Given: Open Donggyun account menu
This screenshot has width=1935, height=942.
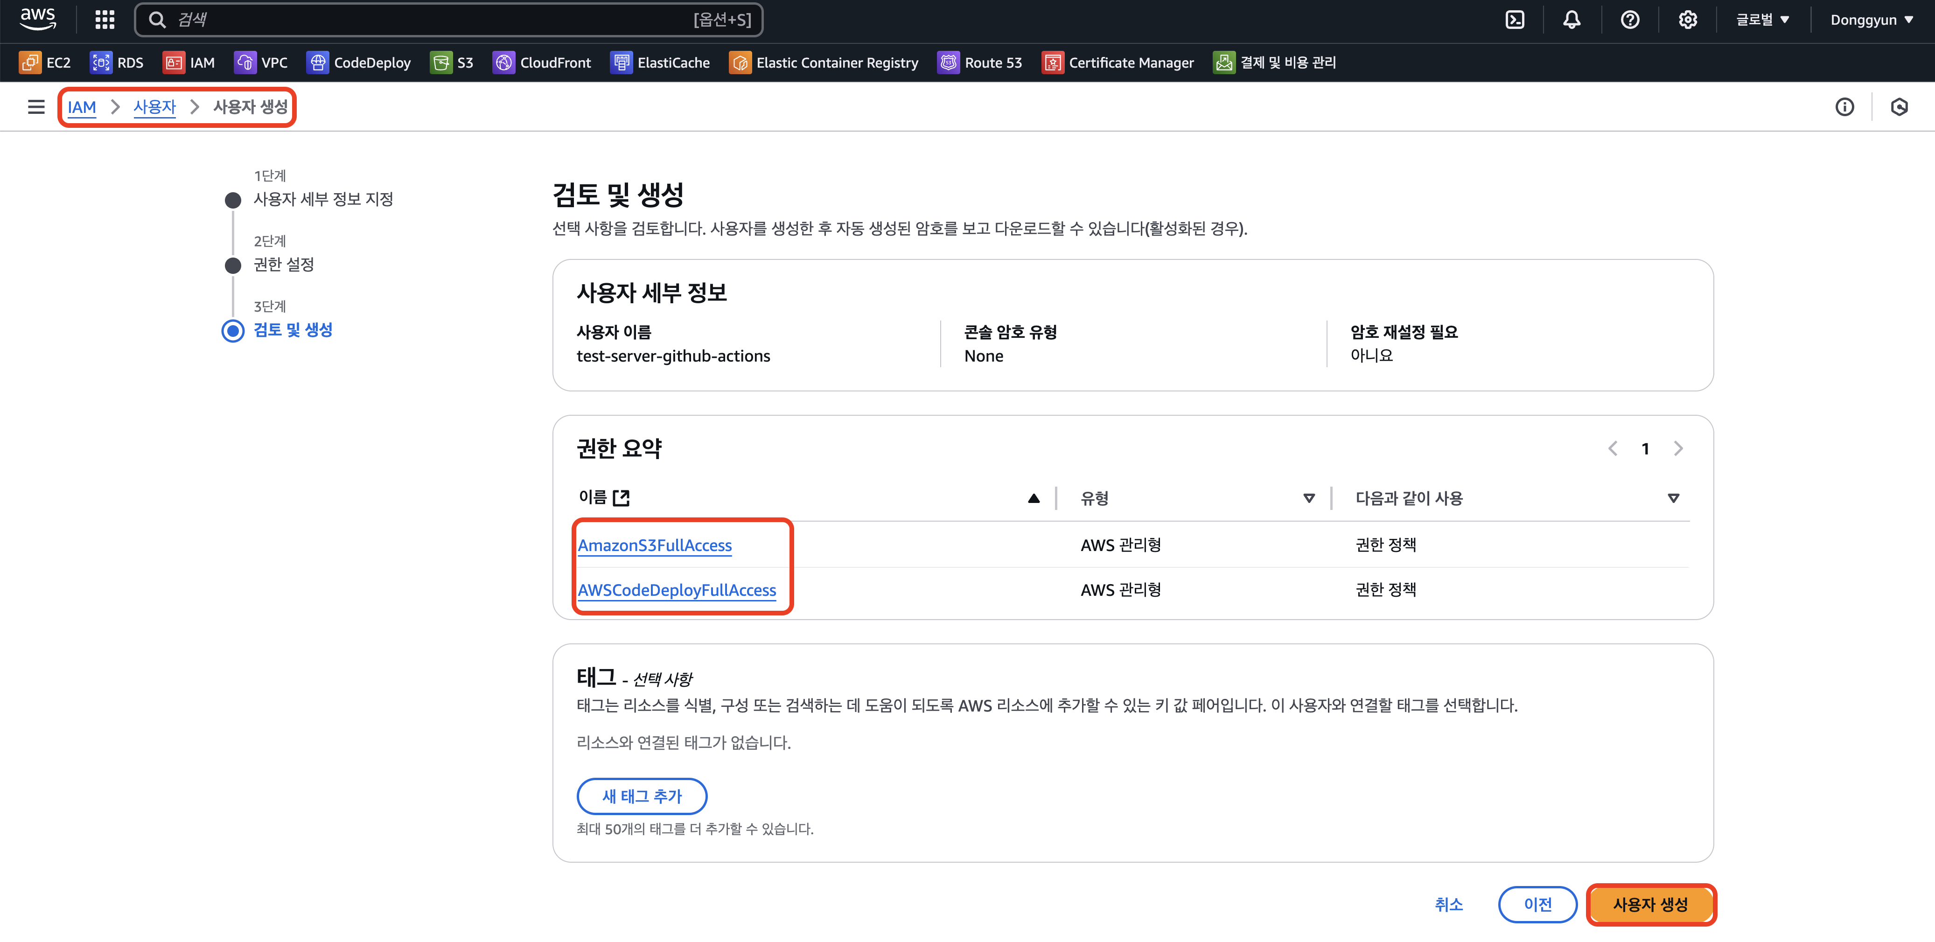Looking at the screenshot, I should (x=1871, y=20).
